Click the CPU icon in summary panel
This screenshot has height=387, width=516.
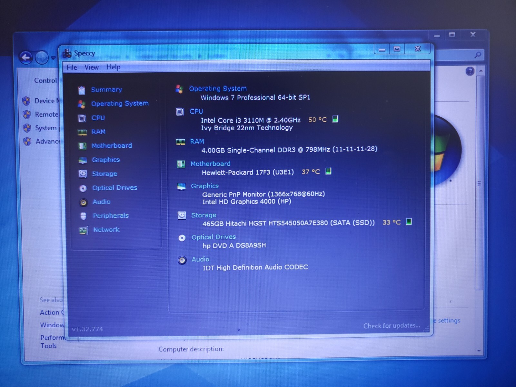click(x=180, y=112)
